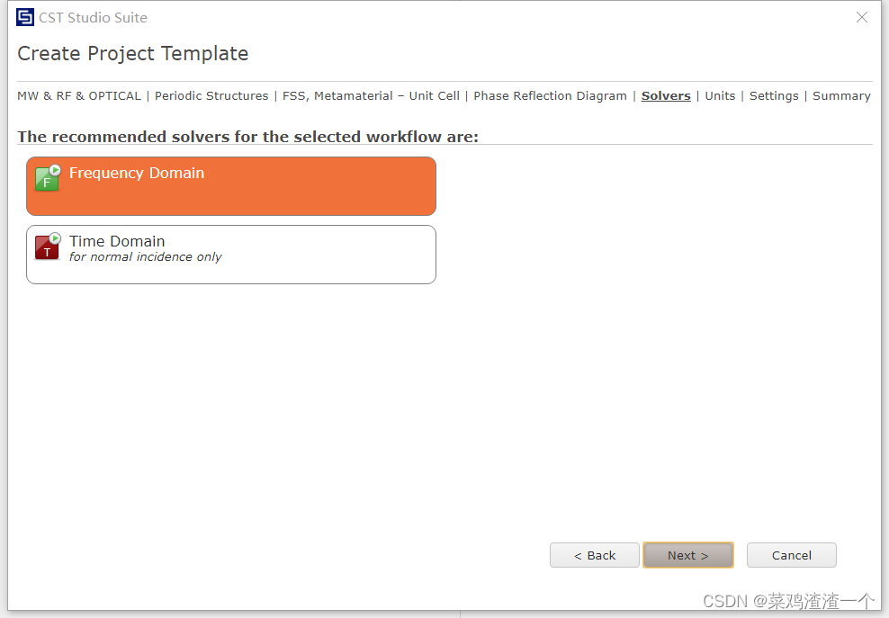Go to the FSS, Metamaterial – Unit Cell step
Screen dimensions: 889x618
(371, 96)
